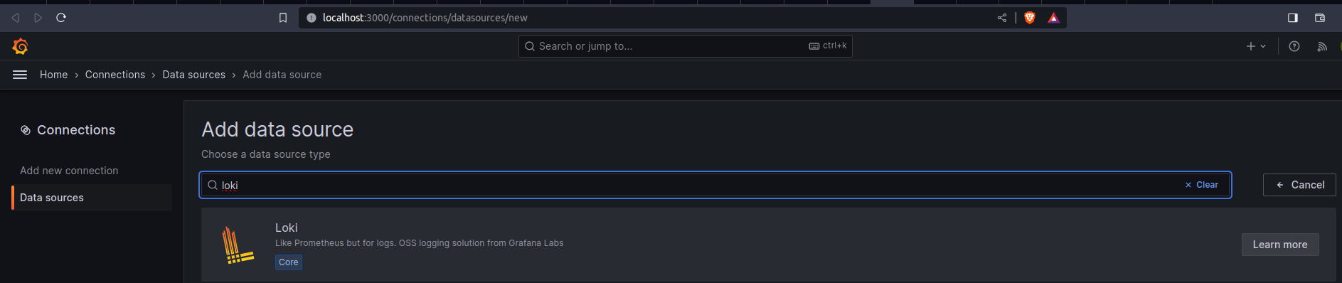
Task: Bookmark this page using bookmark icon
Action: (283, 18)
